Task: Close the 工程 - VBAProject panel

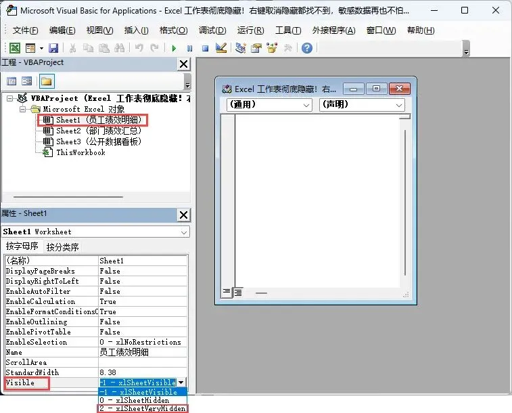Action: (x=184, y=64)
